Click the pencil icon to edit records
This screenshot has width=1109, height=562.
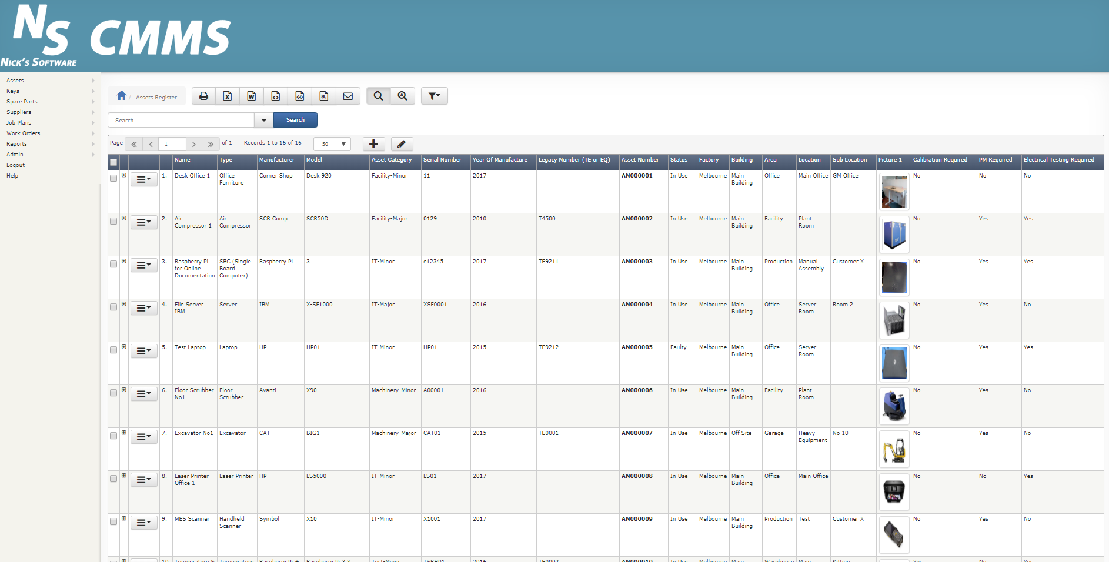coord(402,144)
